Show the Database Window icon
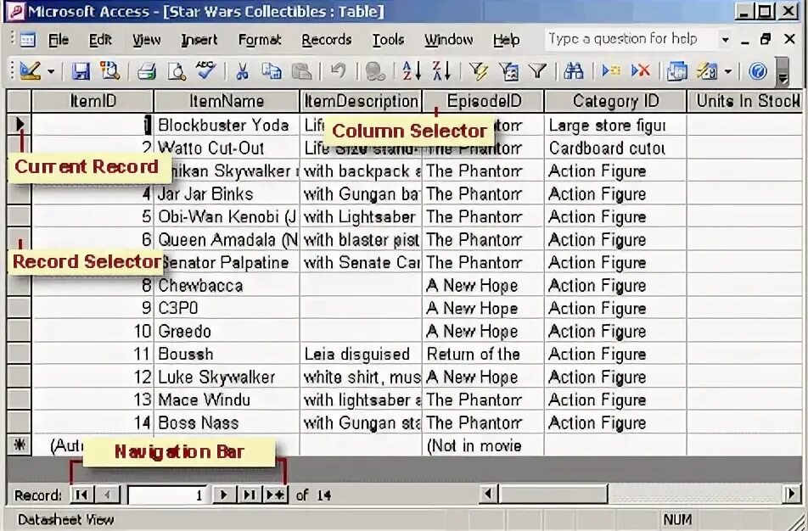Screen dimensions: 808x531 676,71
